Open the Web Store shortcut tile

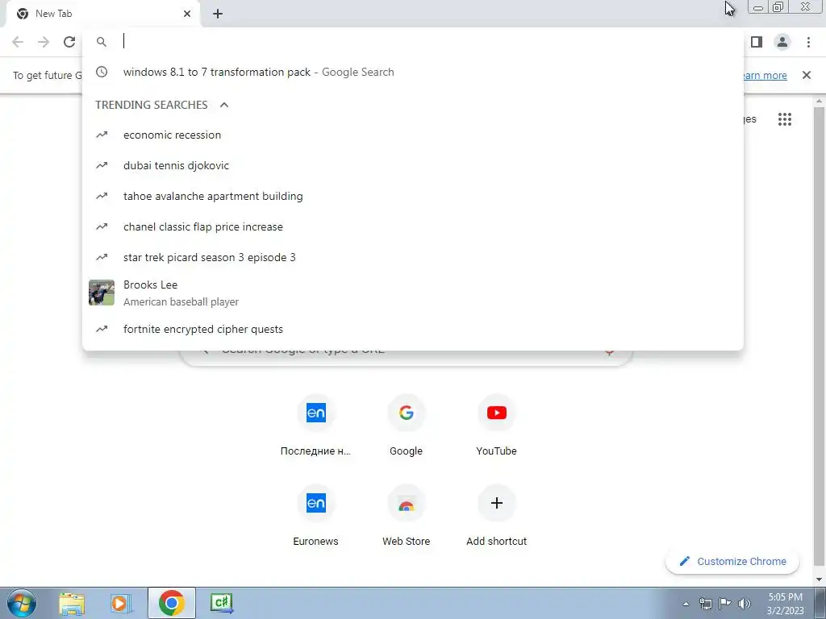tap(407, 516)
